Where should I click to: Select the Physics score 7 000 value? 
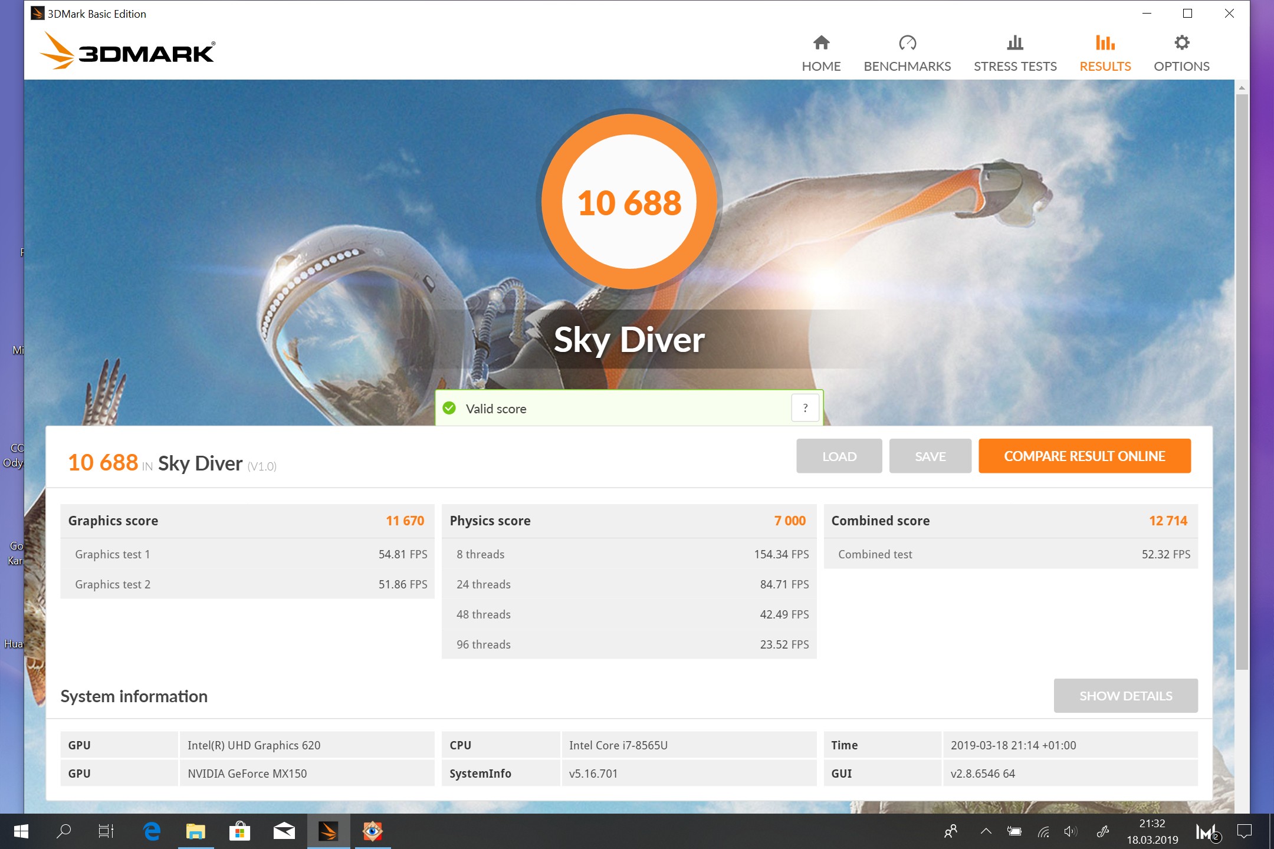pyautogui.click(x=790, y=521)
